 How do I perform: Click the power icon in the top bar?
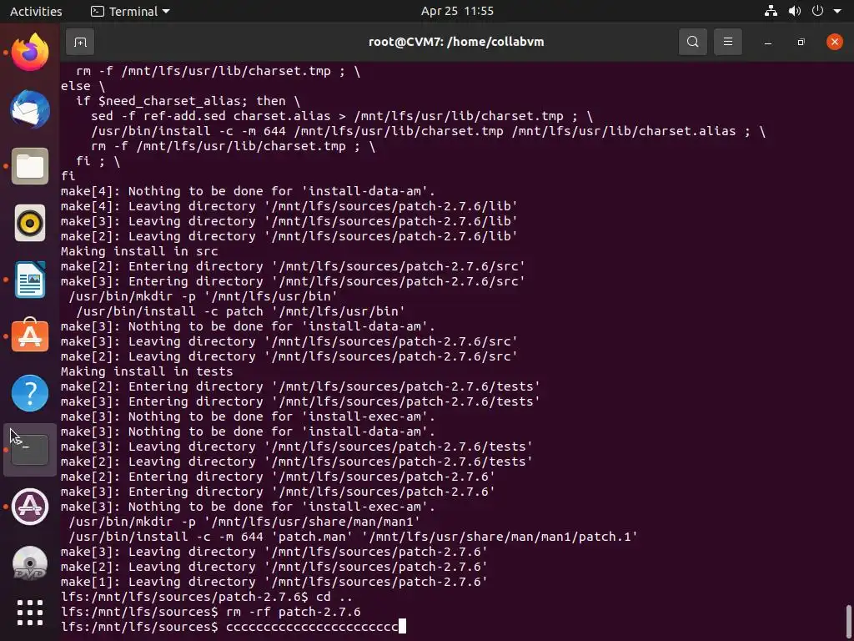pos(817,11)
